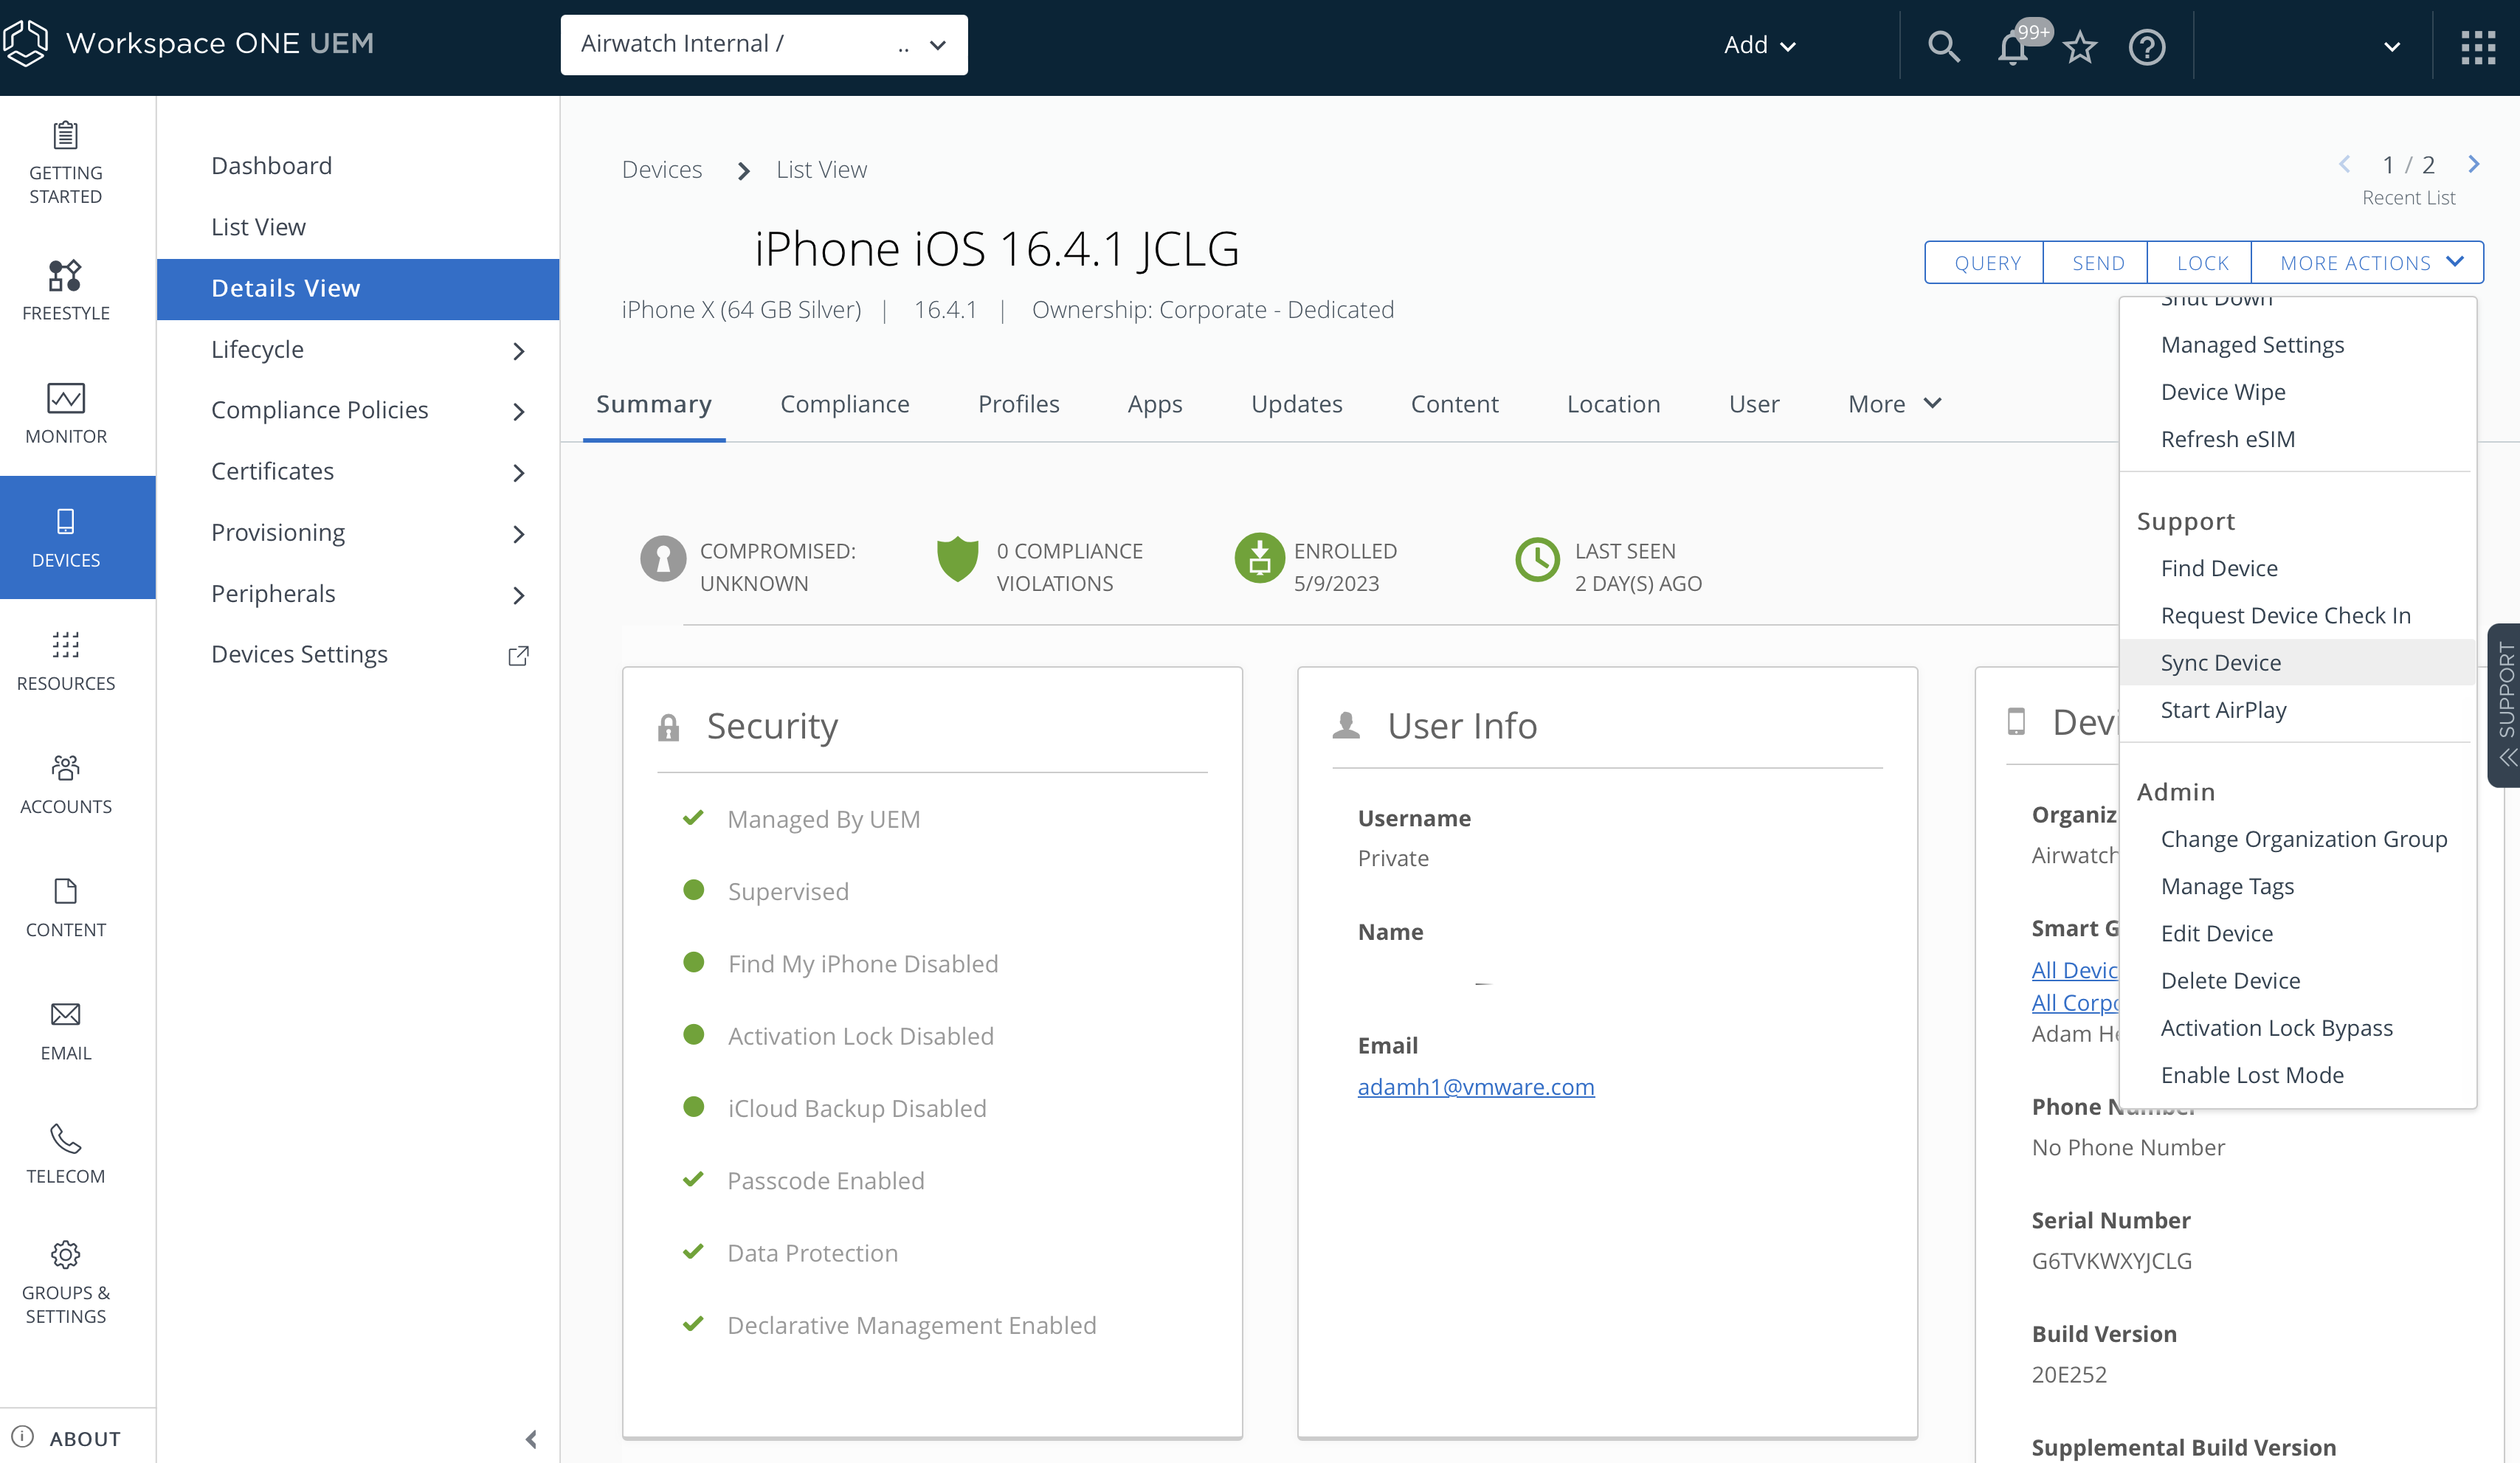Select Request Device Check In
Image resolution: width=2520 pixels, height=1463 pixels.
(x=2298, y=616)
